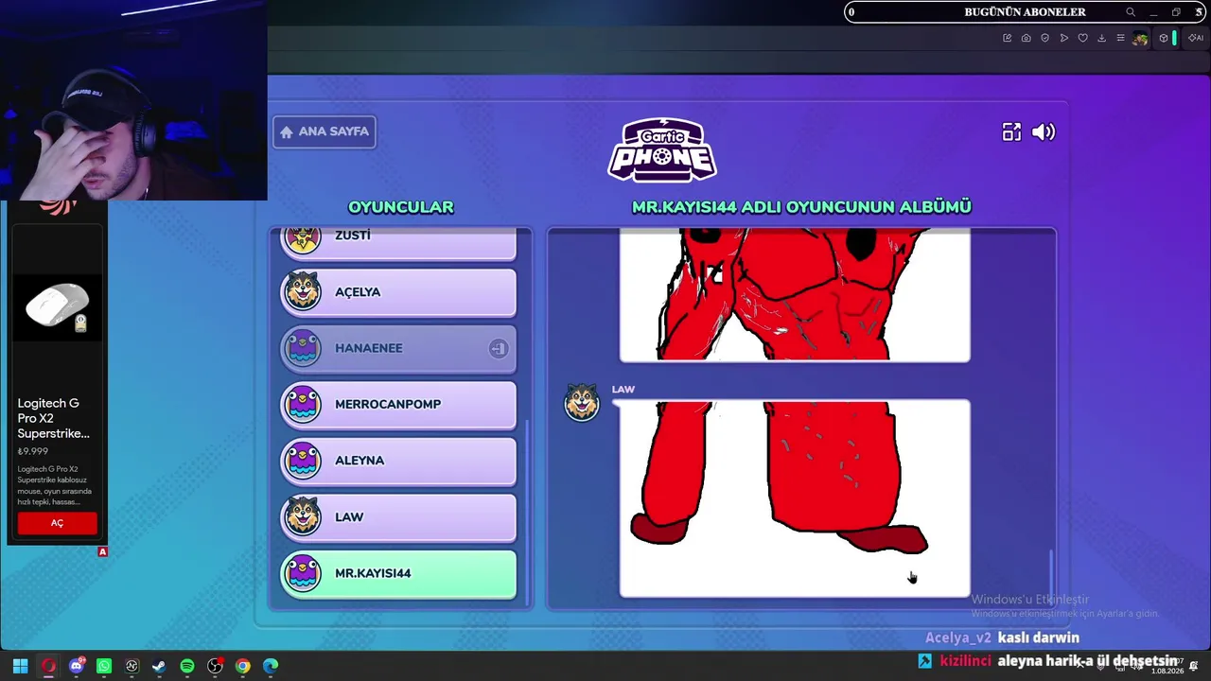
Task: Click MERROCANPOMP's purple bird avatar
Action: (303, 405)
